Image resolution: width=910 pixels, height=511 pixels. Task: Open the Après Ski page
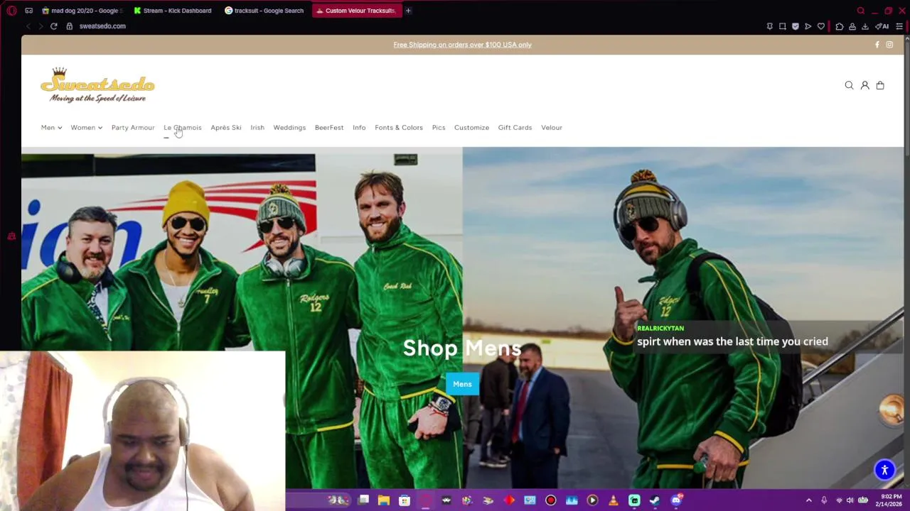click(226, 128)
